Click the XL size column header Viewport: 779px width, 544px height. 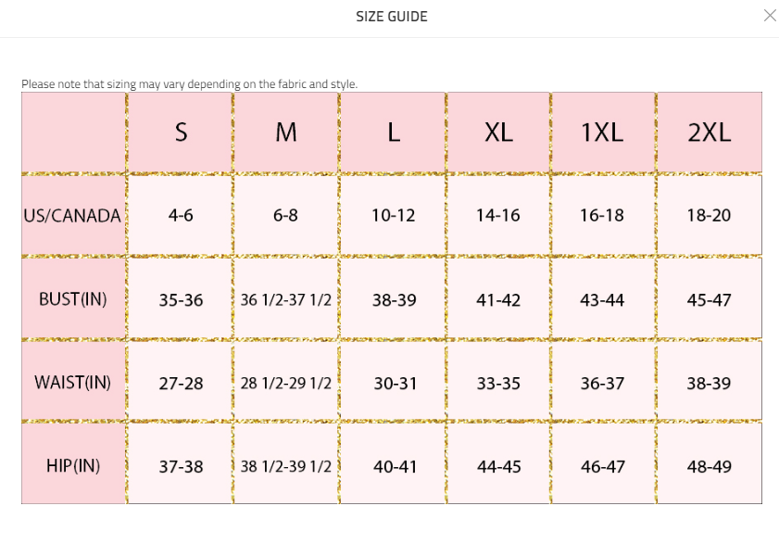pyautogui.click(x=498, y=133)
